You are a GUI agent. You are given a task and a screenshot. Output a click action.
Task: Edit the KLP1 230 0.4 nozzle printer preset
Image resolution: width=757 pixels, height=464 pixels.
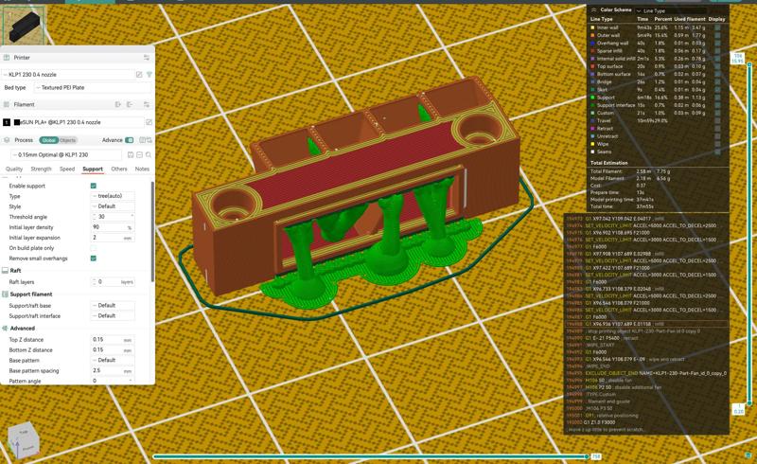point(139,75)
